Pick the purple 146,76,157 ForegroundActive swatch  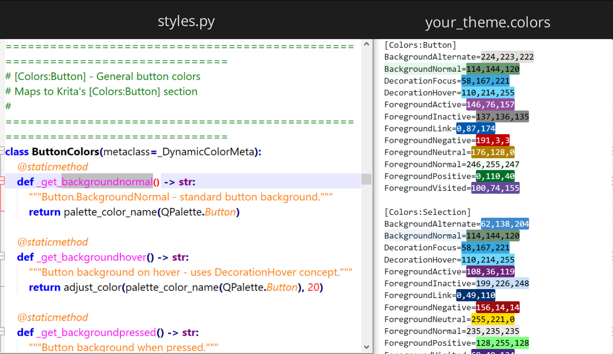pos(490,104)
